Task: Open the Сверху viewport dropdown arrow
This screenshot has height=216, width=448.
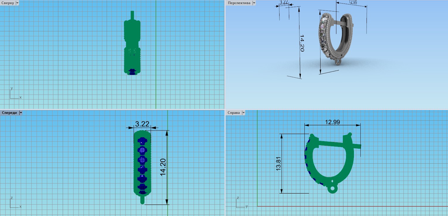Action: pyautogui.click(x=17, y=3)
